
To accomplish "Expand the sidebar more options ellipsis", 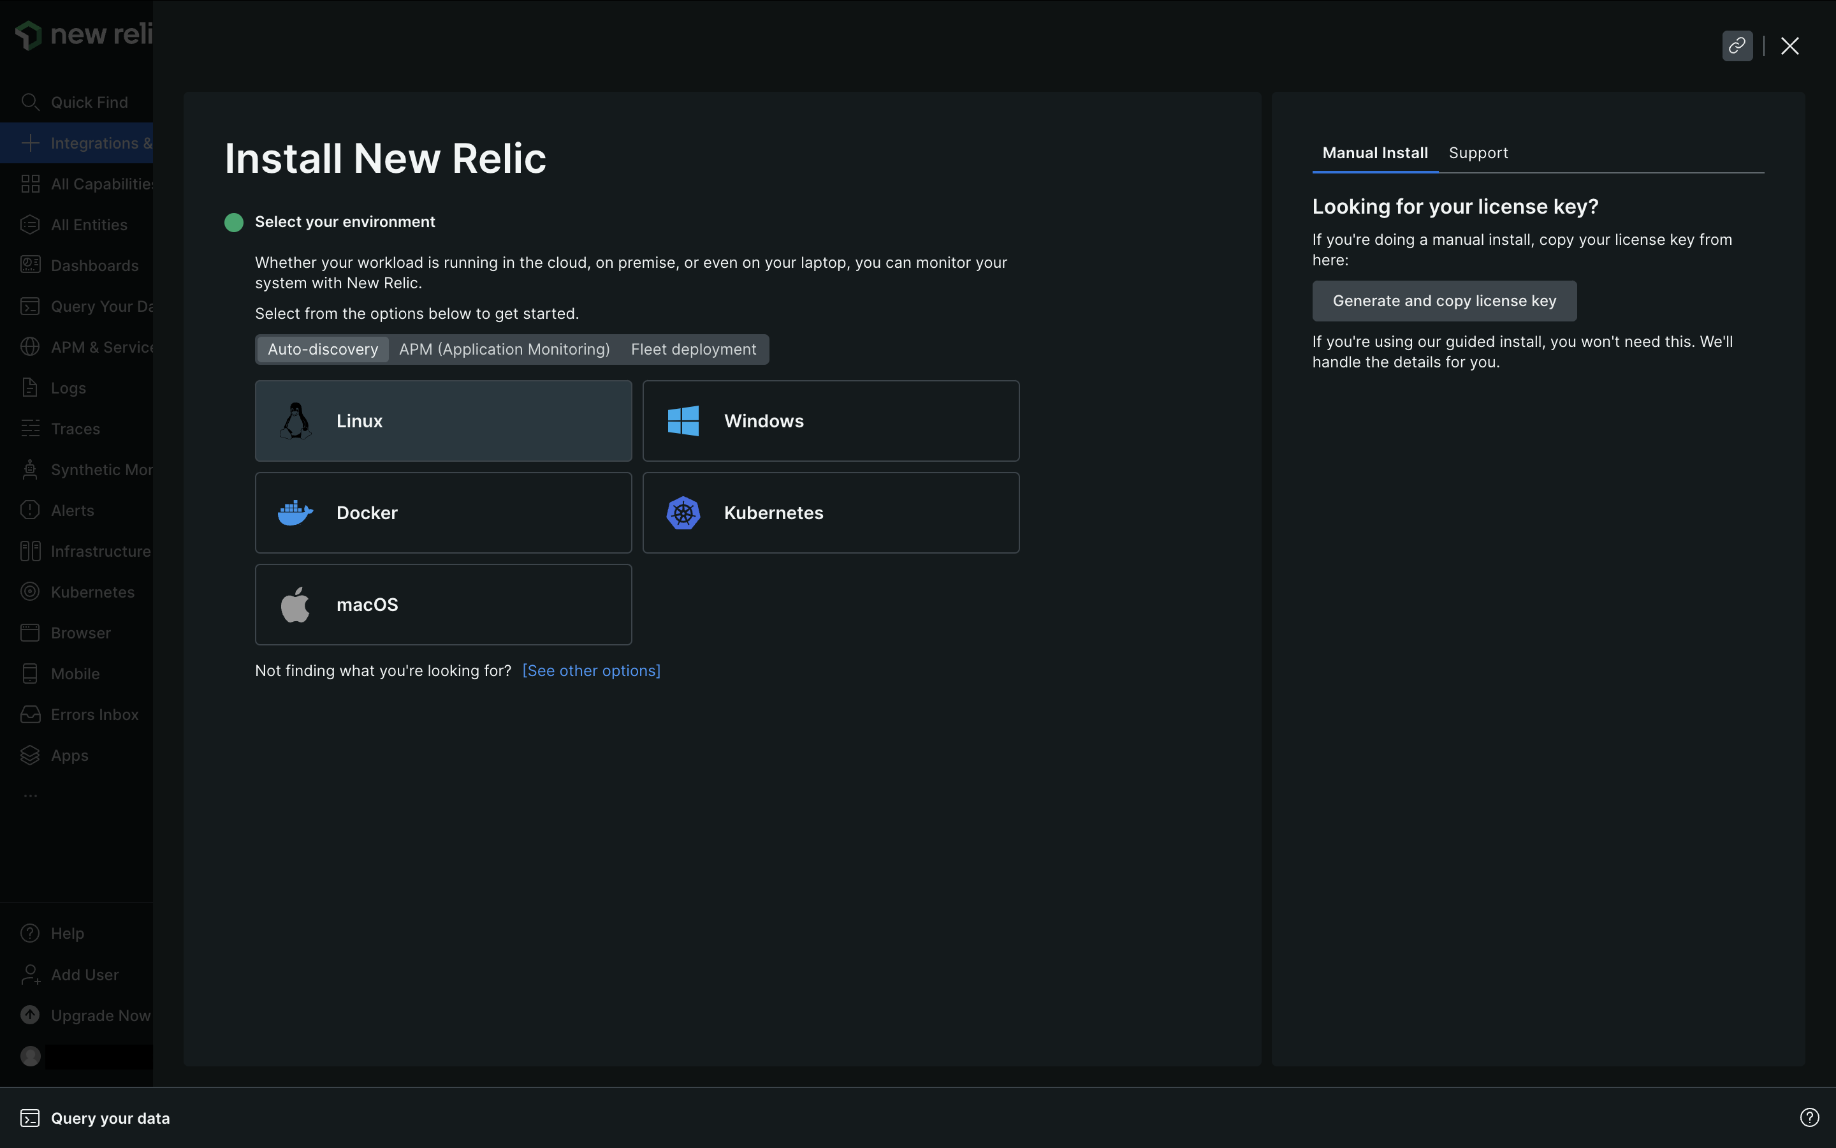I will pyautogui.click(x=31, y=796).
